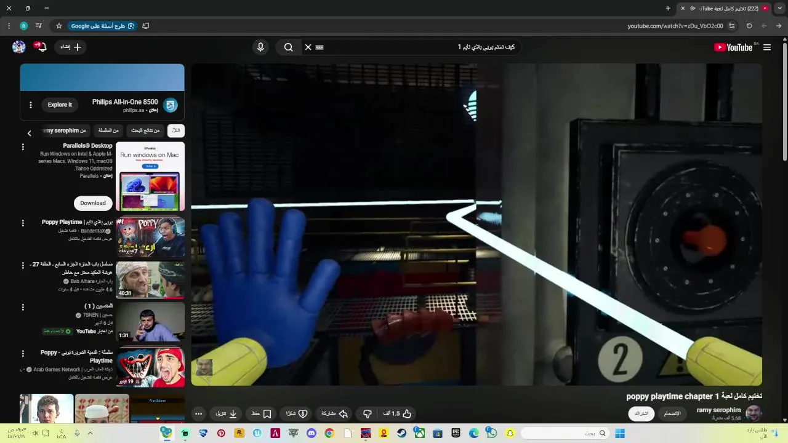Run the search with the magnifier icon
Image resolution: width=788 pixels, height=443 pixels.
(288, 47)
